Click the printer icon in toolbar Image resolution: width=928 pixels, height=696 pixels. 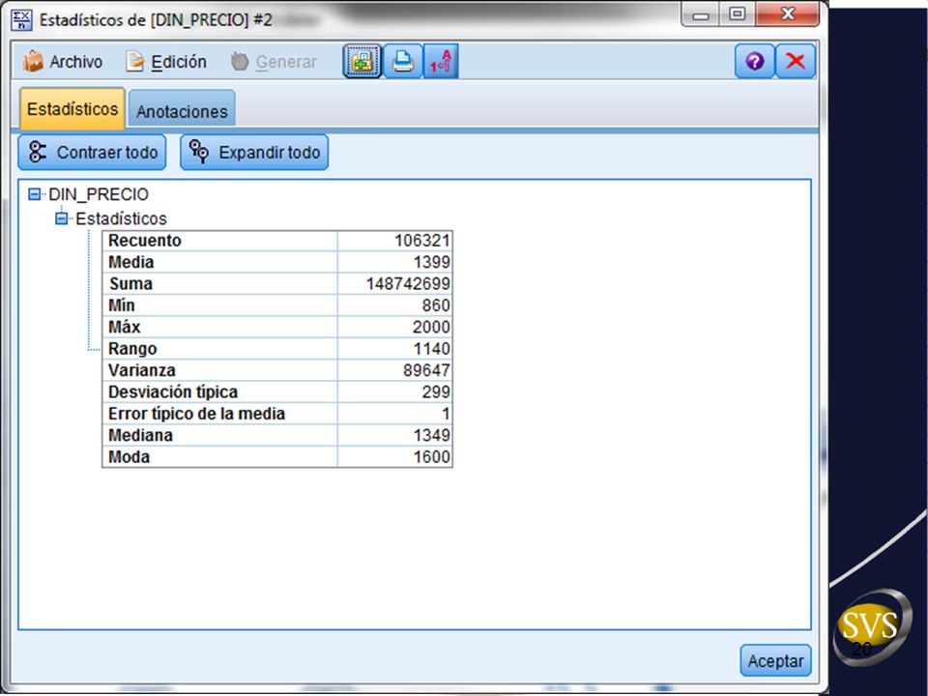click(402, 61)
